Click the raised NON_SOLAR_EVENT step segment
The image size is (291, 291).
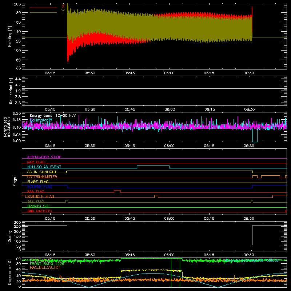click(x=153, y=166)
